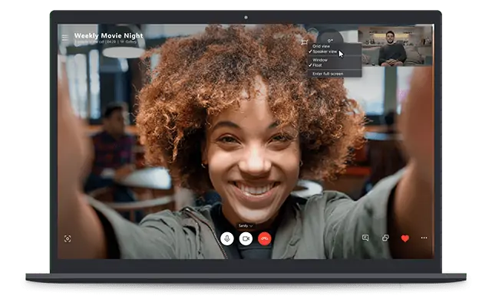492x302 pixels.
Task: Open the more options ellipsis menu
Action: (x=424, y=238)
